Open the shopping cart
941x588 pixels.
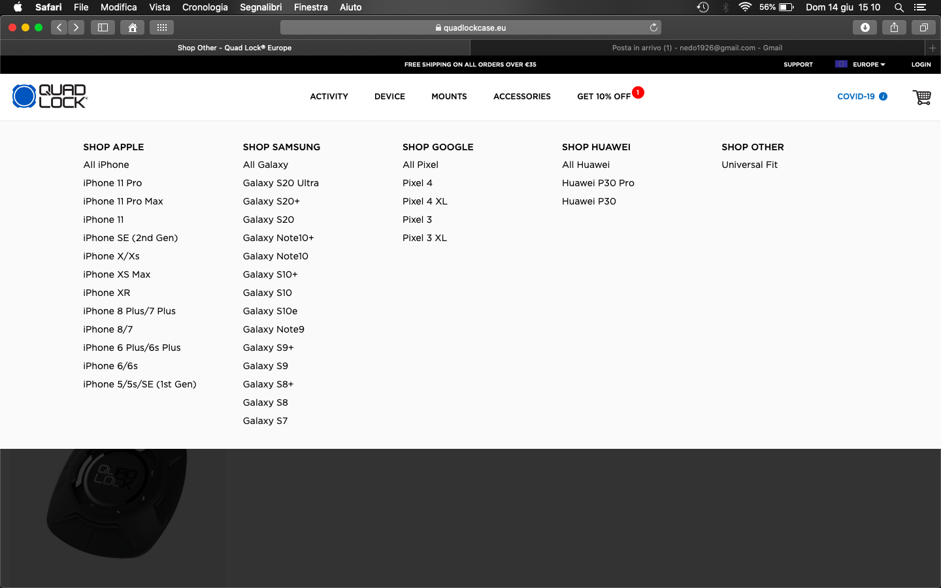(x=922, y=97)
